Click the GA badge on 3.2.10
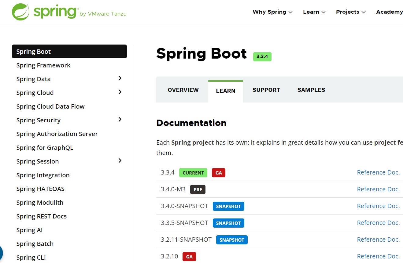 189,257
